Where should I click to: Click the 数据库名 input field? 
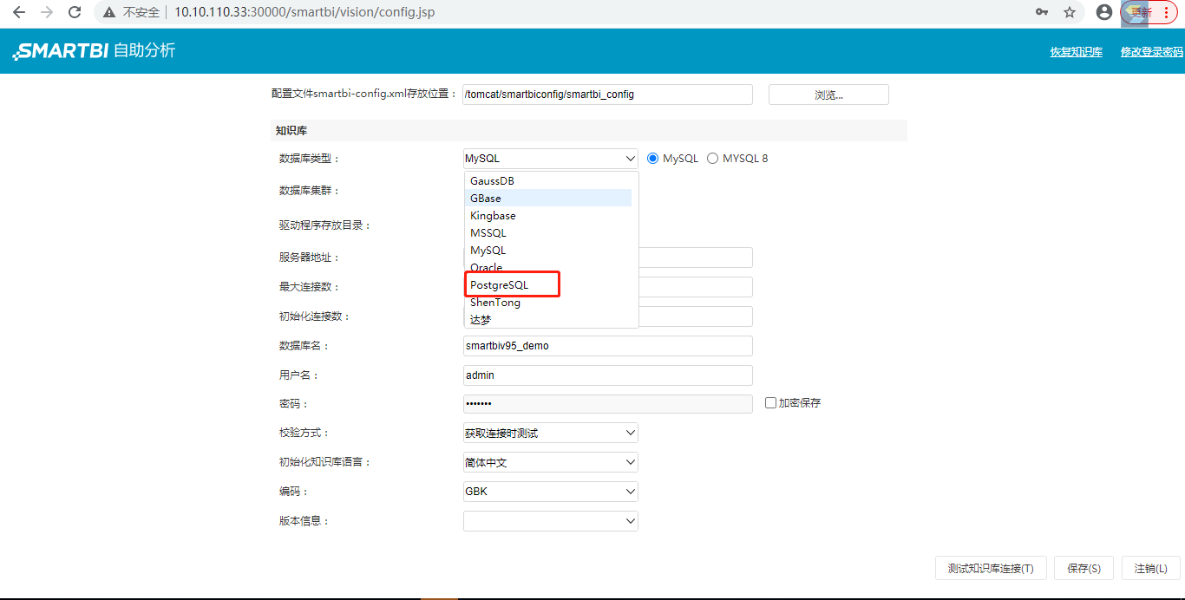tap(607, 345)
